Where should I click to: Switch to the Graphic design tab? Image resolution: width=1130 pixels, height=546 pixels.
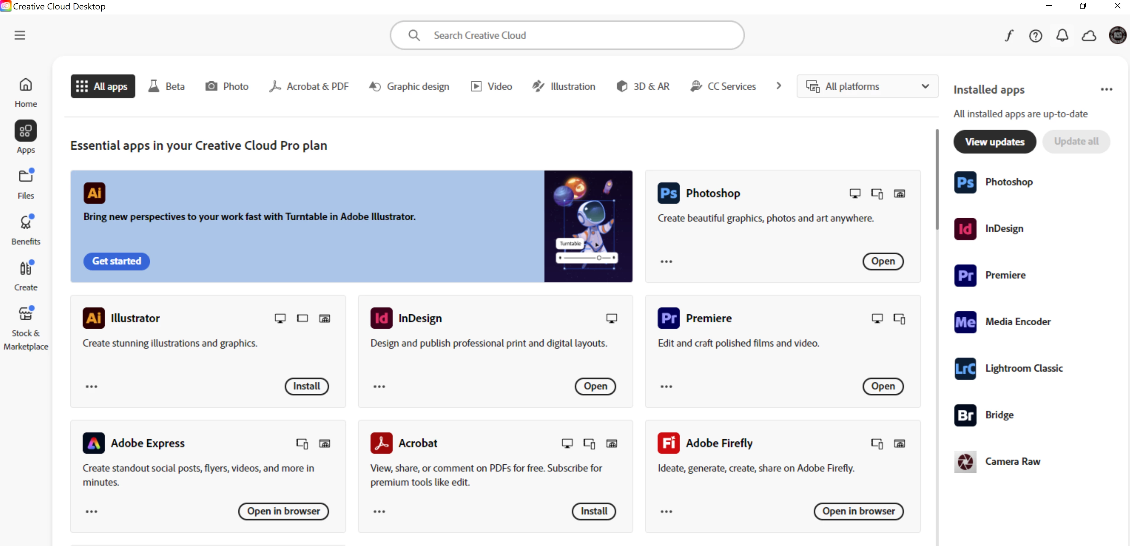pos(409,86)
